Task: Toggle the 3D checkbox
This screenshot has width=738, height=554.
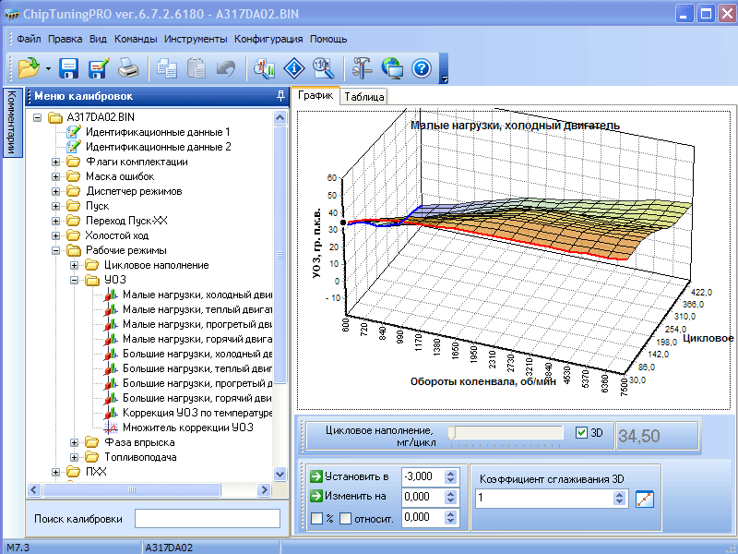Action: [581, 432]
